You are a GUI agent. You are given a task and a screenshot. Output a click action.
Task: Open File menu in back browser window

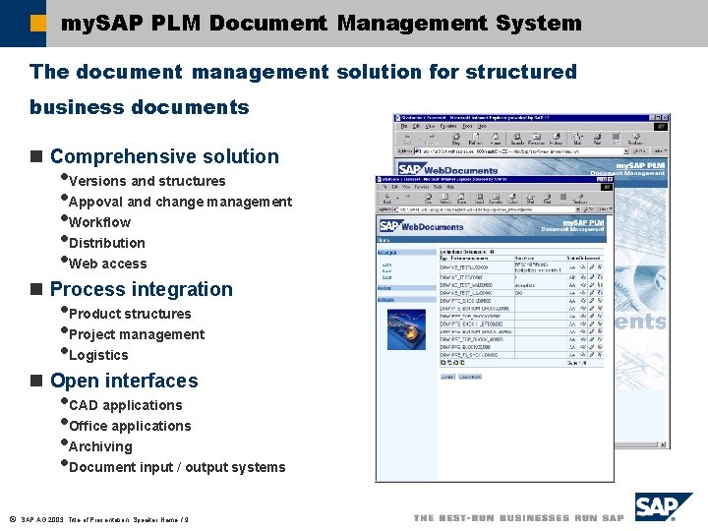(404, 127)
